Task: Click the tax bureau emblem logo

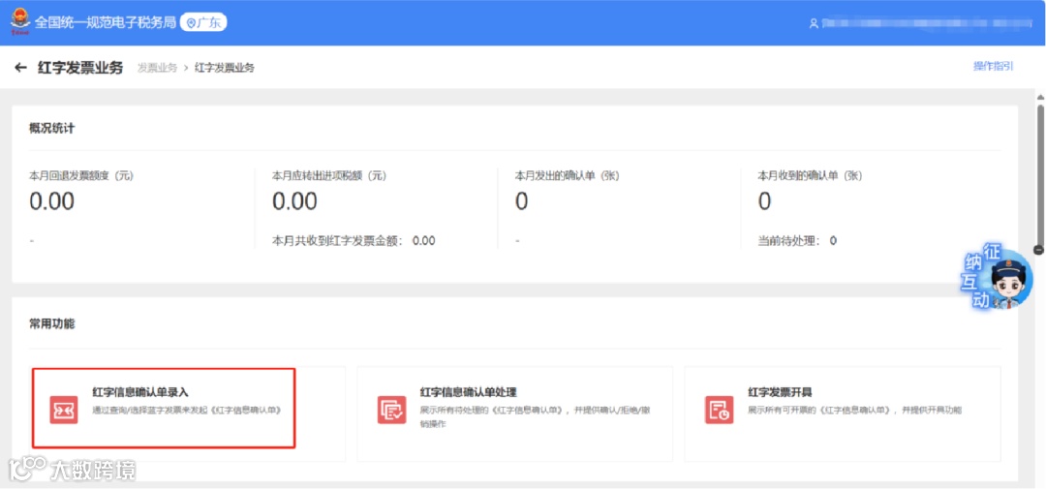Action: point(20,22)
